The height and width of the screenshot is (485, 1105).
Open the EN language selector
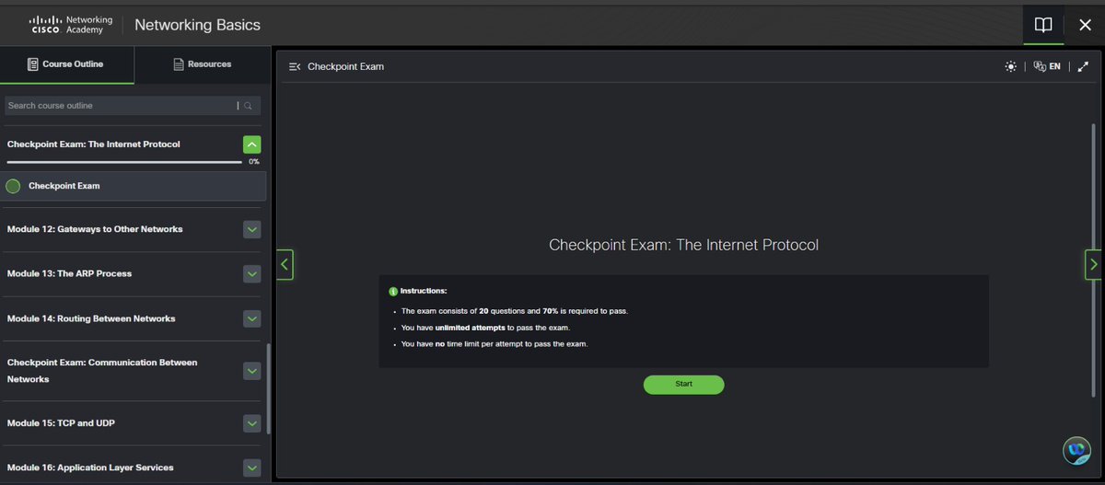(1047, 67)
